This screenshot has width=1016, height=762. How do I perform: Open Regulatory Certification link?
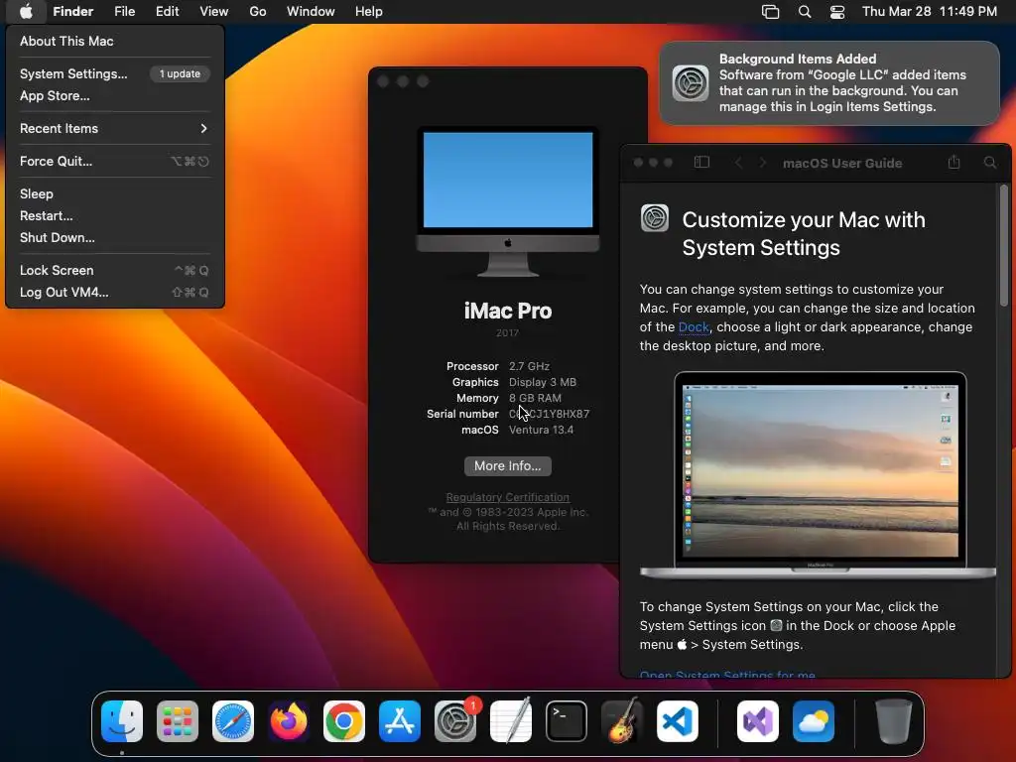508,497
